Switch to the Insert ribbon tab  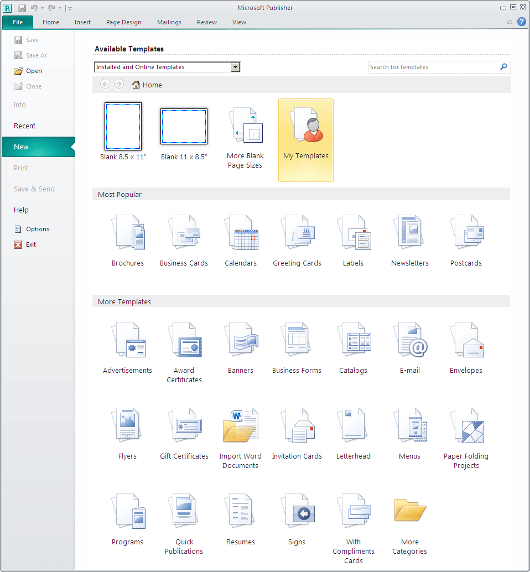[82, 22]
